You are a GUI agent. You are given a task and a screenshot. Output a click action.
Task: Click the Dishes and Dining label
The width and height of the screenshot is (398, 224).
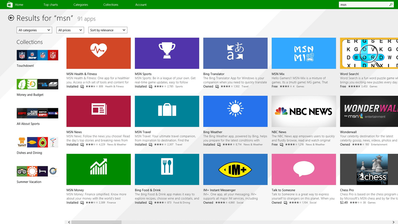pyautogui.click(x=30, y=153)
